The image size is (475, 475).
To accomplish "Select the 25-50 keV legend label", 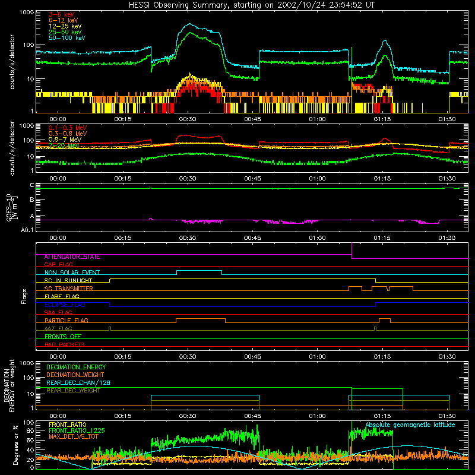I will point(65,32).
